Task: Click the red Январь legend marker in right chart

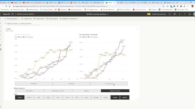Action: tap(83, 37)
